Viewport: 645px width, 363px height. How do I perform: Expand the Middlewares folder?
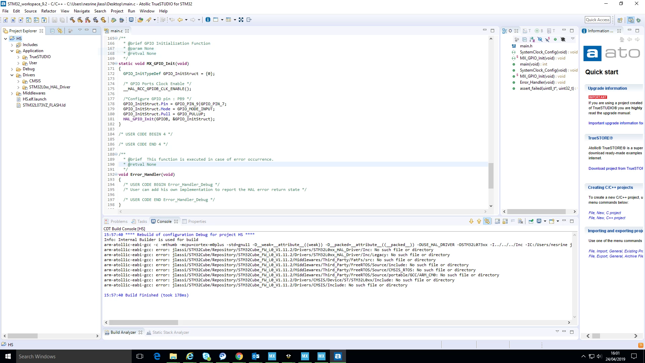(x=12, y=93)
